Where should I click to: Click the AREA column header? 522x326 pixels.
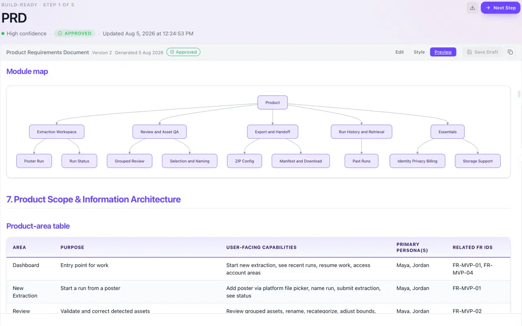click(x=19, y=247)
